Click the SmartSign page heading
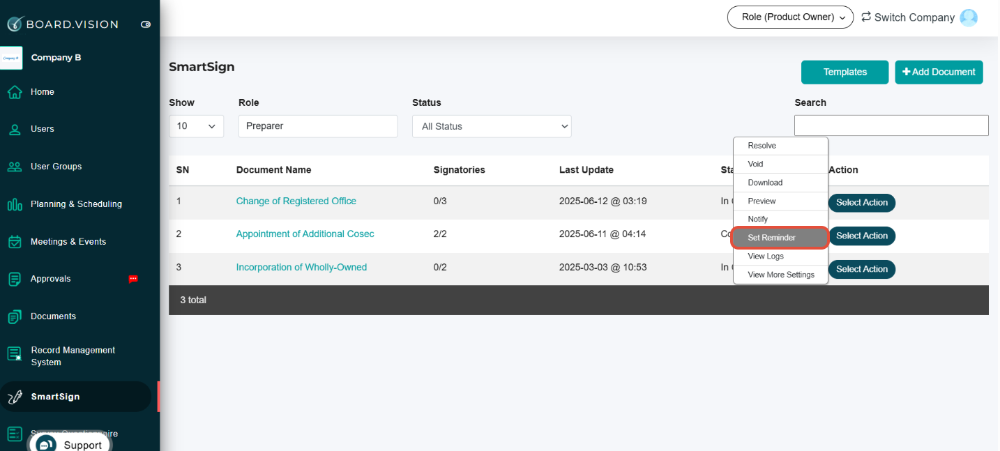Screen dimensions: 1000x451 pyautogui.click(x=202, y=68)
